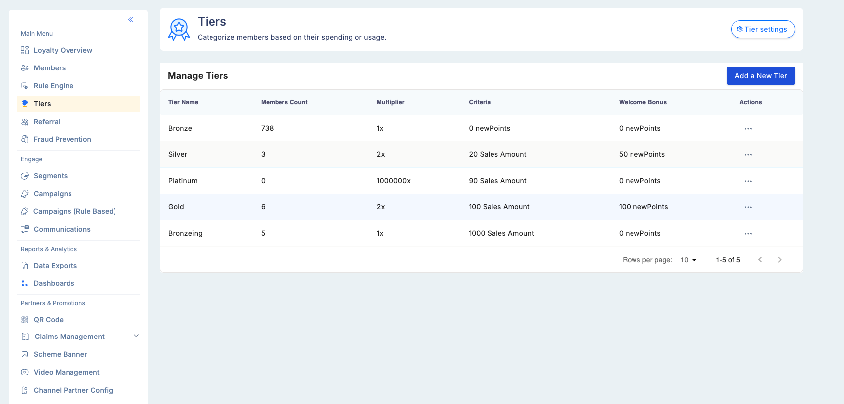Click the 90 Sales Amount criteria cell
This screenshot has width=844, height=404.
(497, 181)
